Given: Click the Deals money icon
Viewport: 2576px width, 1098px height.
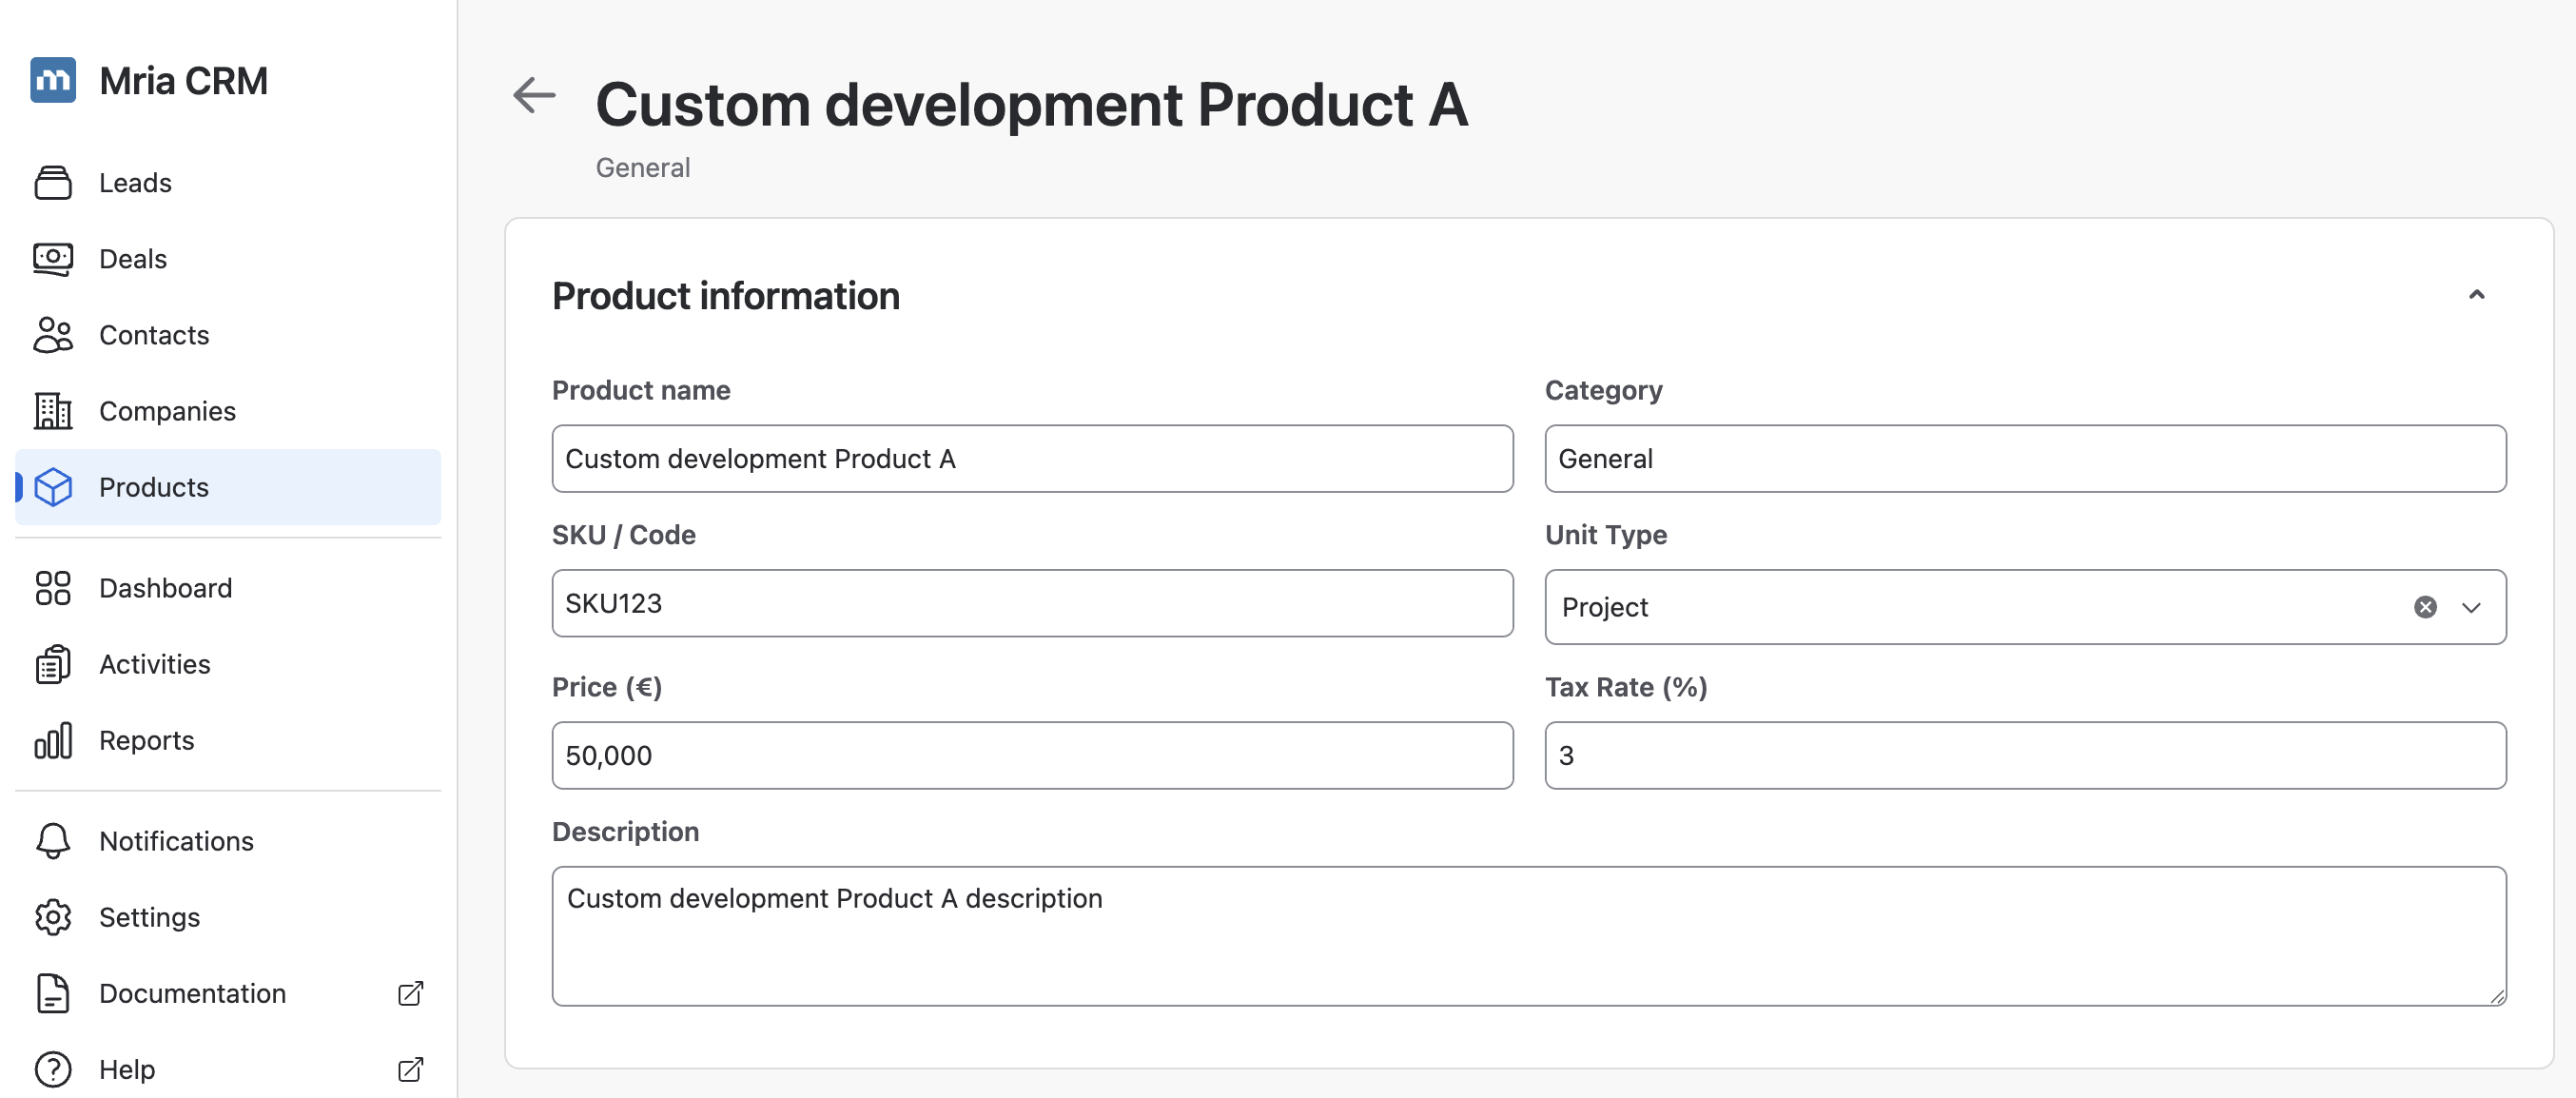Looking at the screenshot, I should click(x=53, y=259).
